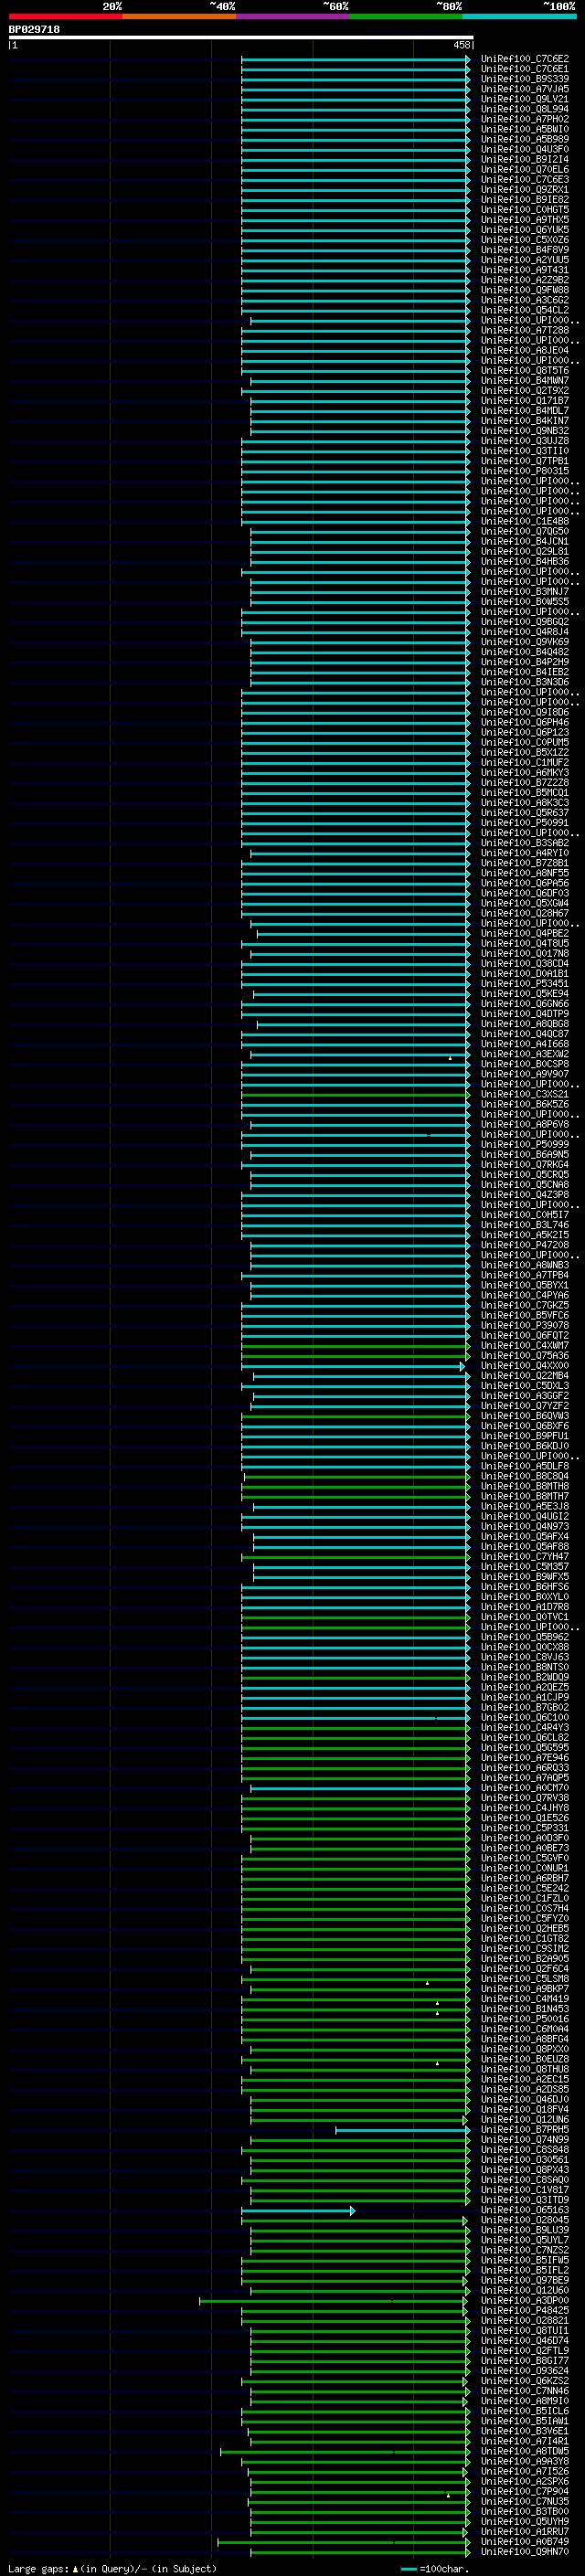Select hit label UniRef100_P39078
Screen dimensions: 585x2576
pos(524,1326)
